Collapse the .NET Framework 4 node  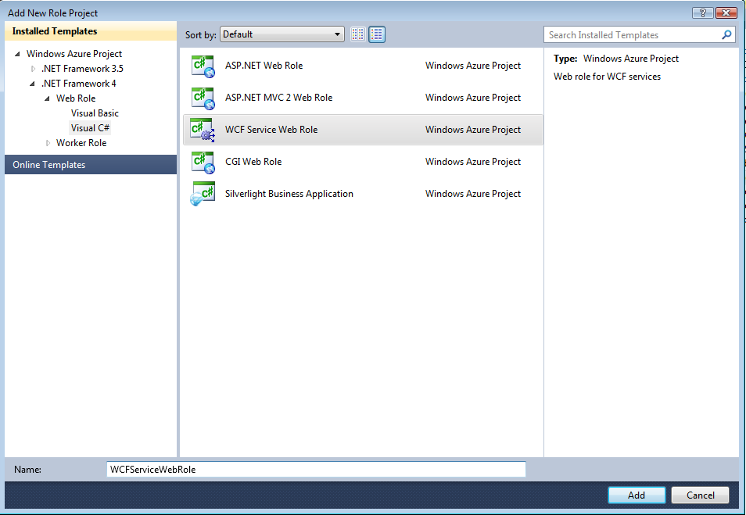[32, 84]
